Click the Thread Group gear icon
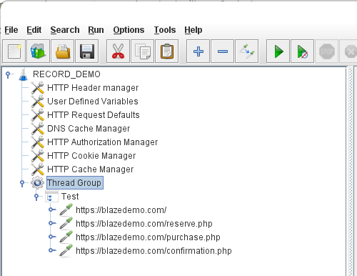This screenshot has height=276, width=357. pyautogui.click(x=37, y=183)
